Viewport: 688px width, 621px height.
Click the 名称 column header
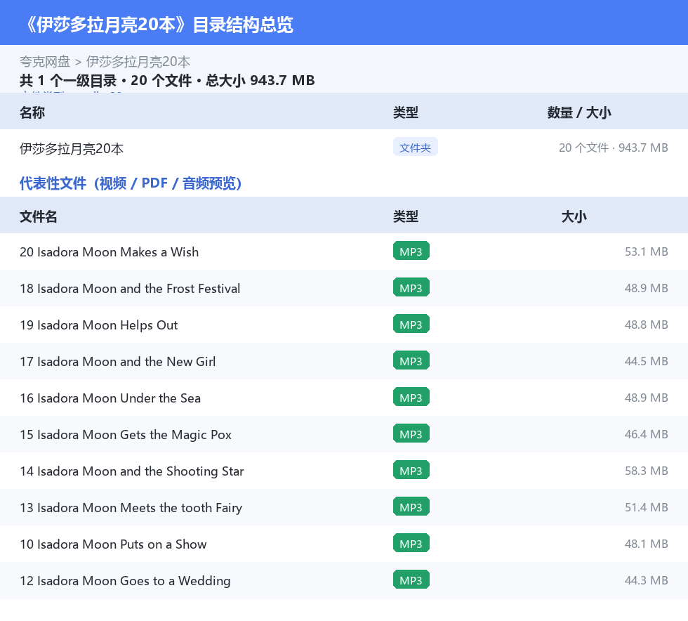(32, 112)
